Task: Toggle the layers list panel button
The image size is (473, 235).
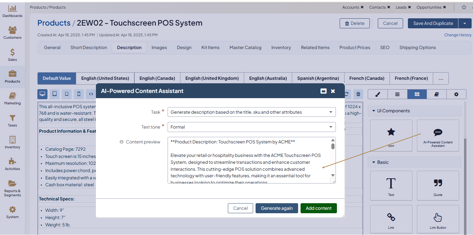Action: pos(397,94)
